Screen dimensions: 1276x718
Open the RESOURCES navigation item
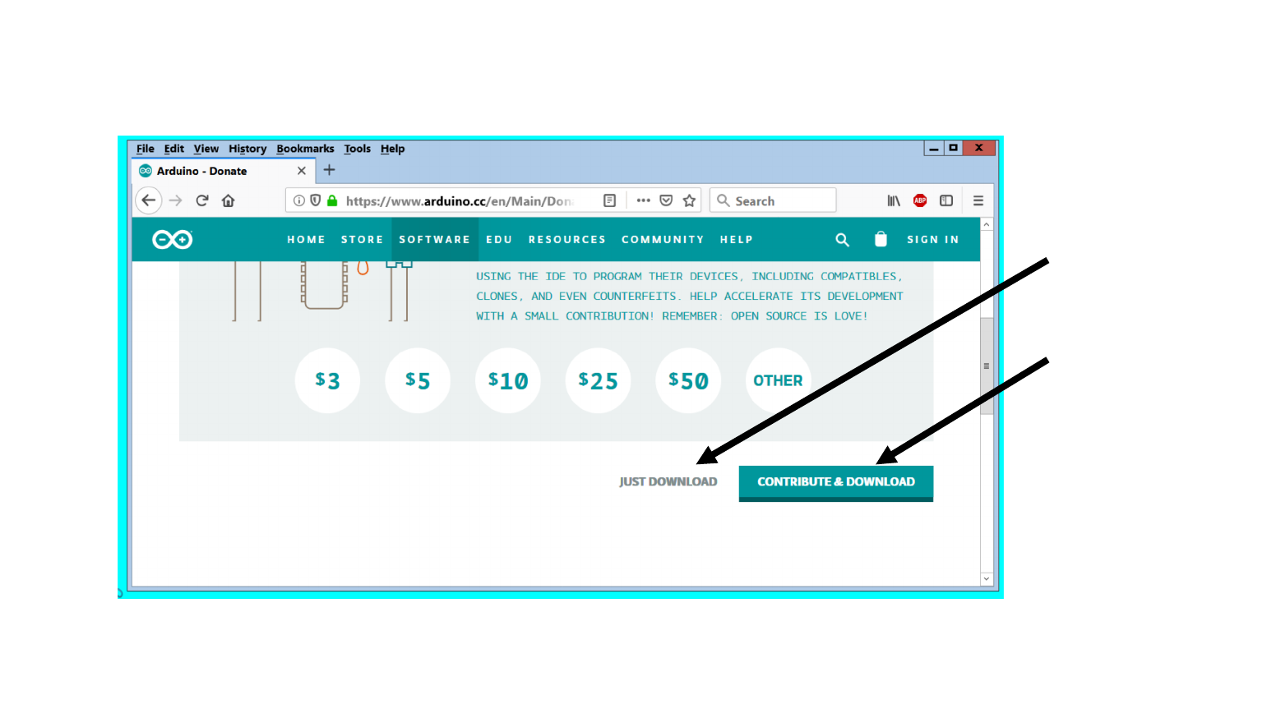coord(567,240)
